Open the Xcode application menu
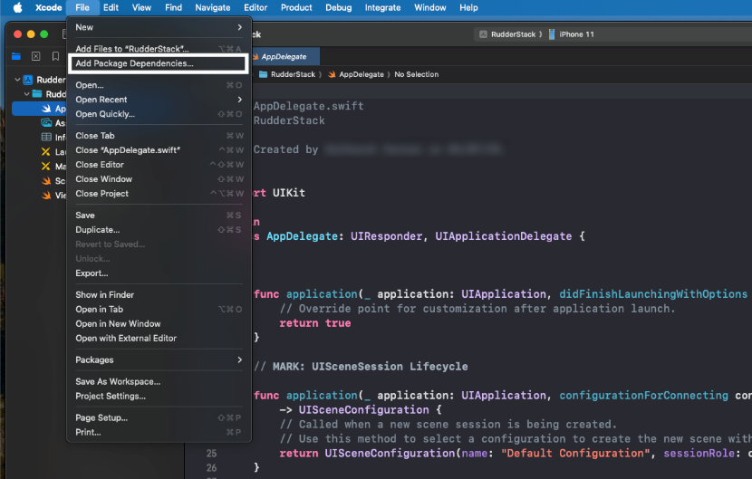752x479 pixels. (48, 7)
